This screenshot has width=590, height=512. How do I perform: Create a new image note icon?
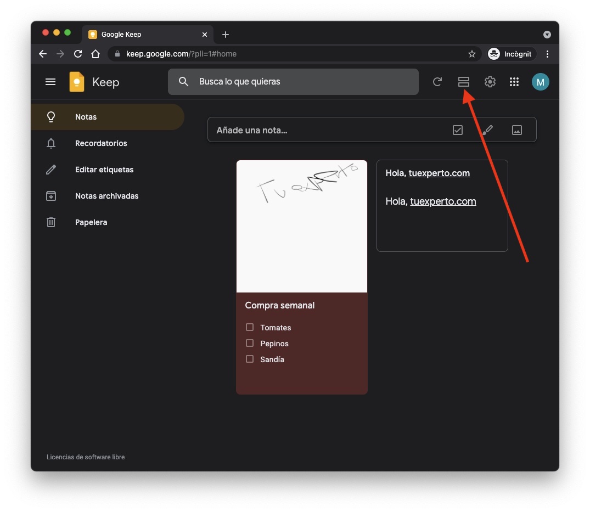516,130
